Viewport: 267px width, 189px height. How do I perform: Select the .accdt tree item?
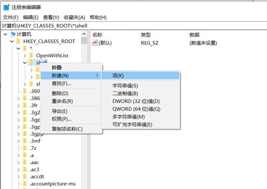pos(37,176)
